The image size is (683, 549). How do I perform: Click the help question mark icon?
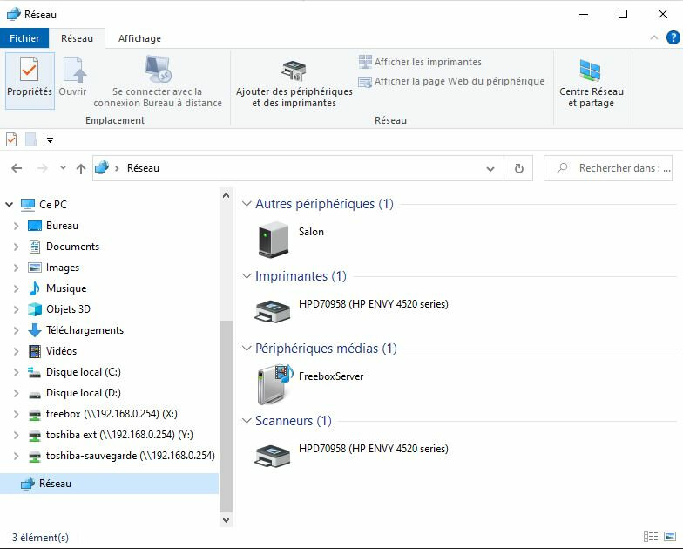click(x=673, y=37)
